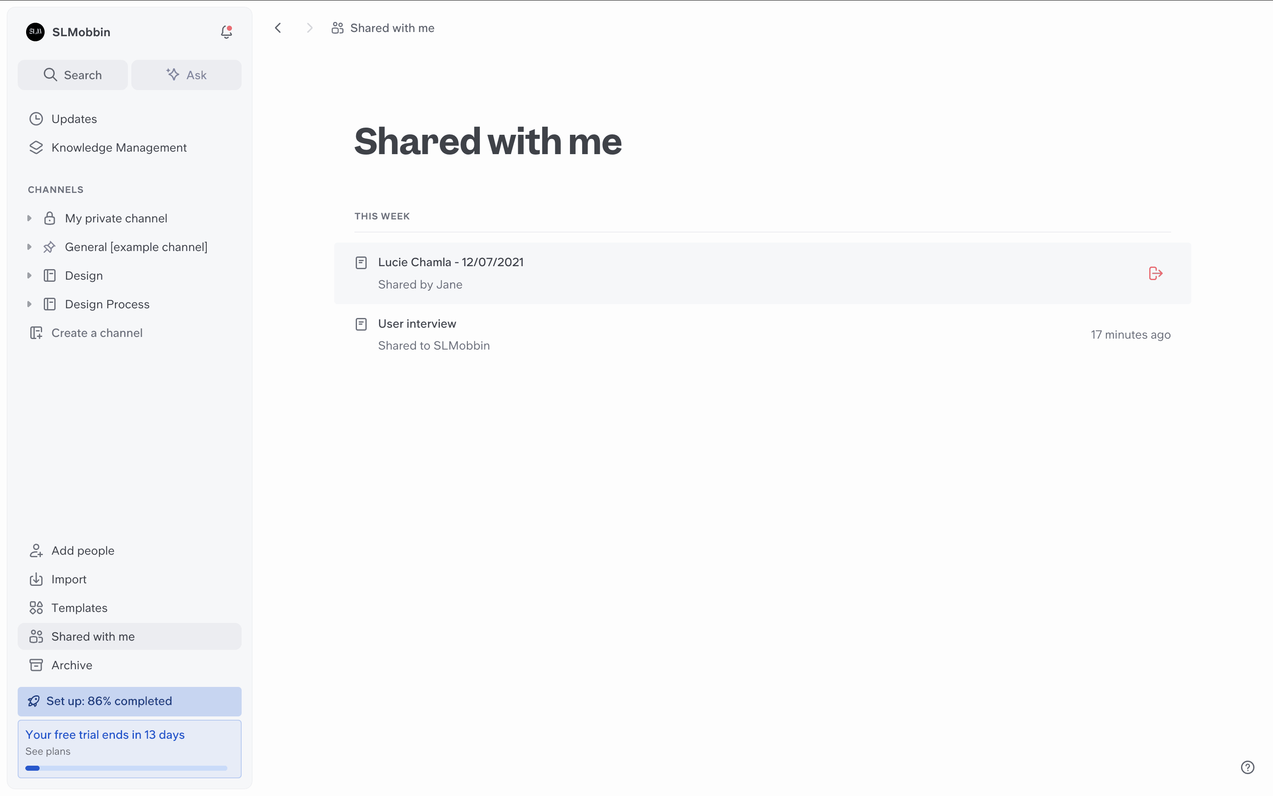1273x796 pixels.
Task: Open Updates in sidebar
Action: pos(74,119)
